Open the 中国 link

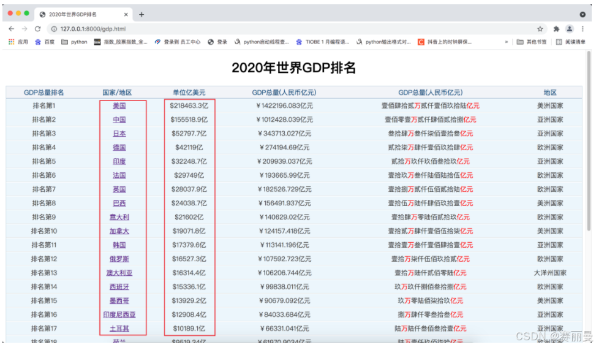[119, 120]
